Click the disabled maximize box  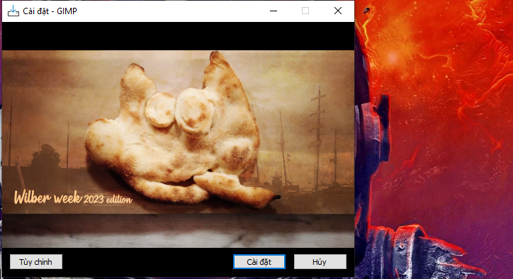[305, 11]
